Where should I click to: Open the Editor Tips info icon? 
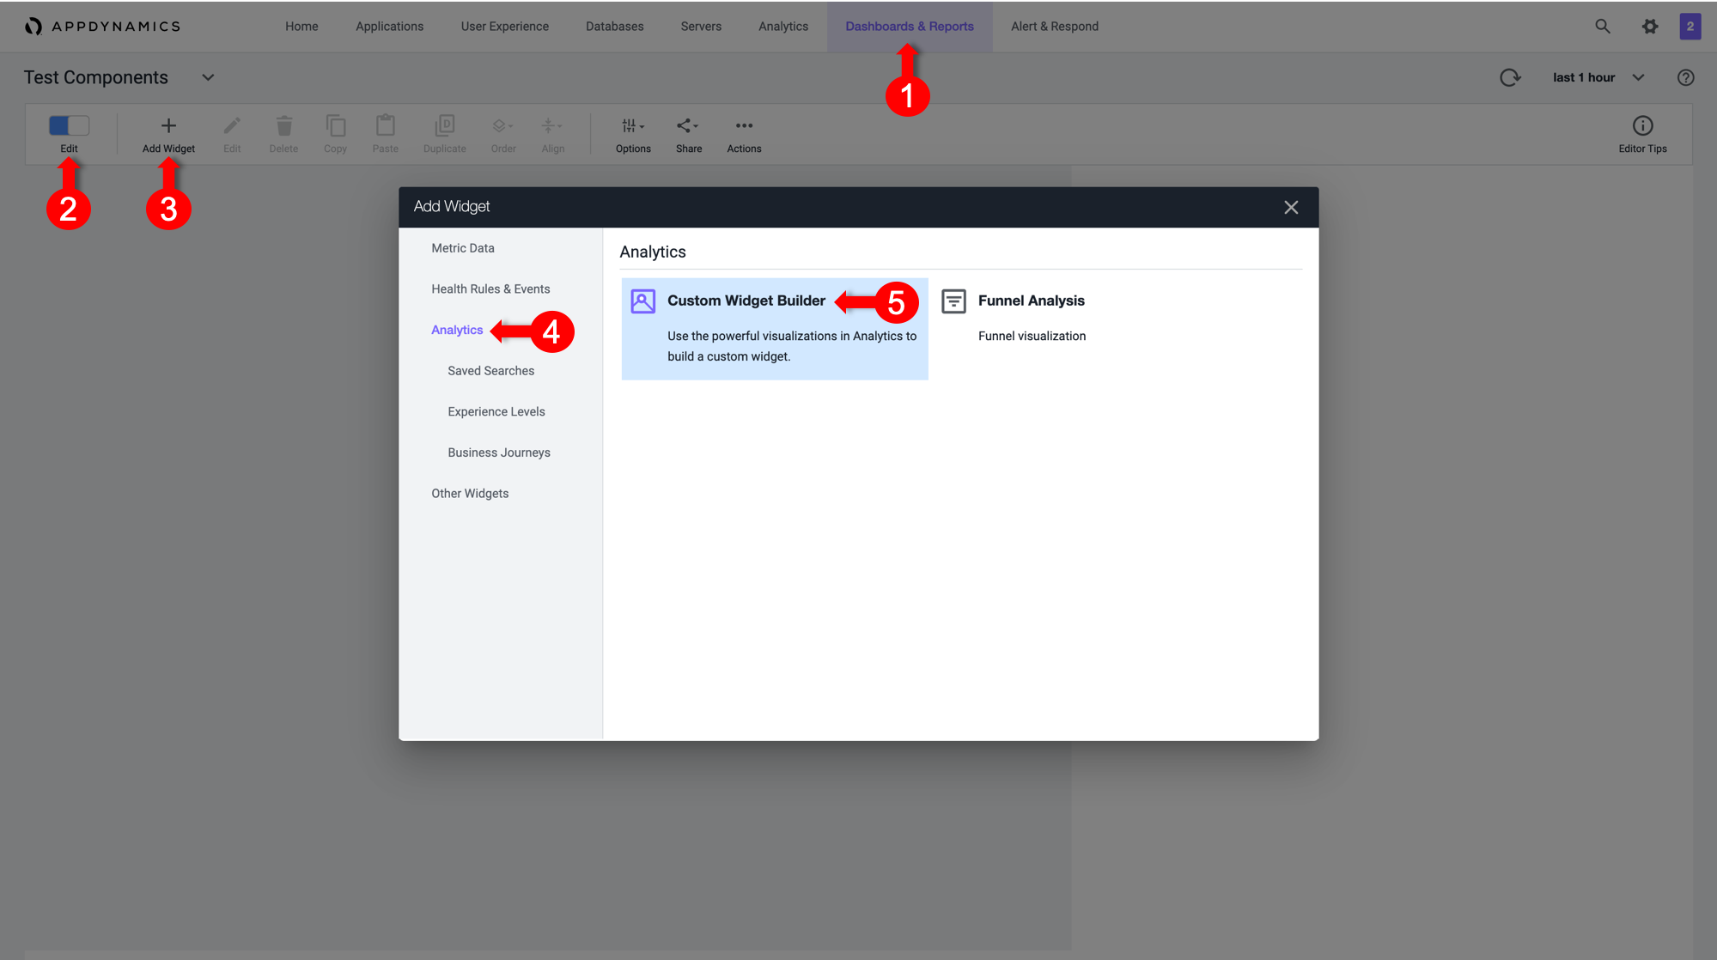(x=1642, y=126)
